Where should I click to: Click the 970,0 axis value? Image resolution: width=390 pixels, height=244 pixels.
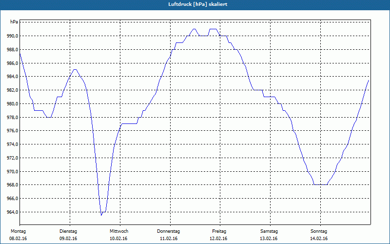tap(13, 172)
